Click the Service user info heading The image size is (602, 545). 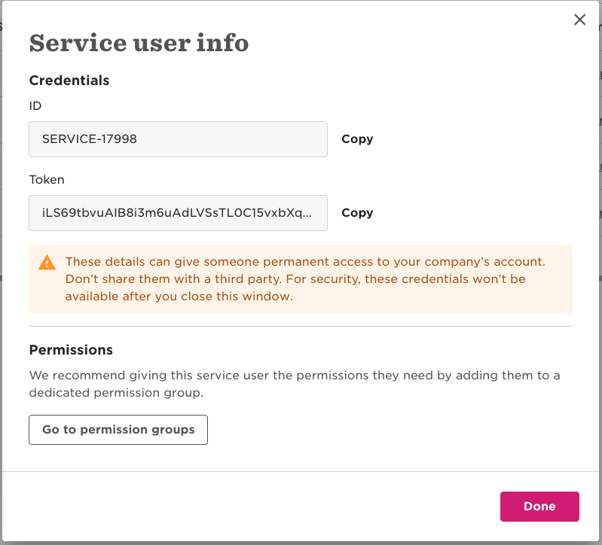(x=139, y=43)
